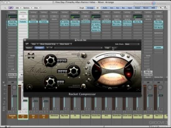171x128 pixels.
Task: Click the GR button left of the meter
Action: (x=97, y=71)
